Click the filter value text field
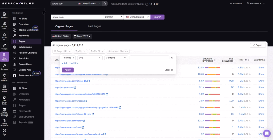The image size is (273, 140). point(149,58)
